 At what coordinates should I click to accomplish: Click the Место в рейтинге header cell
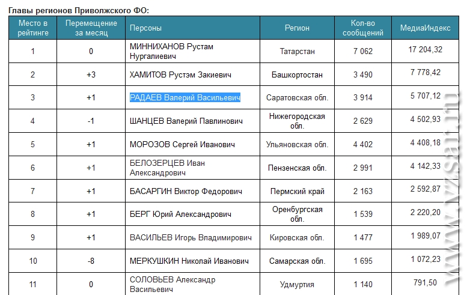tap(33, 28)
